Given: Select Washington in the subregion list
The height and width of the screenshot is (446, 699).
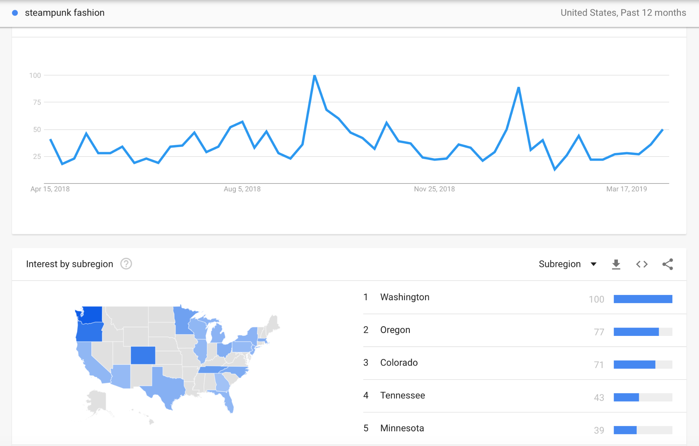Looking at the screenshot, I should point(405,297).
